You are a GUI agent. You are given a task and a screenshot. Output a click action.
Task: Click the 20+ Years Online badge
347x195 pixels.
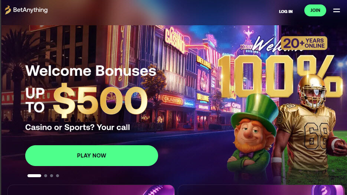click(305, 43)
